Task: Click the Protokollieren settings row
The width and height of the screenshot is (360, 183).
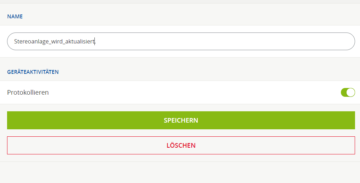Action: pos(177,93)
